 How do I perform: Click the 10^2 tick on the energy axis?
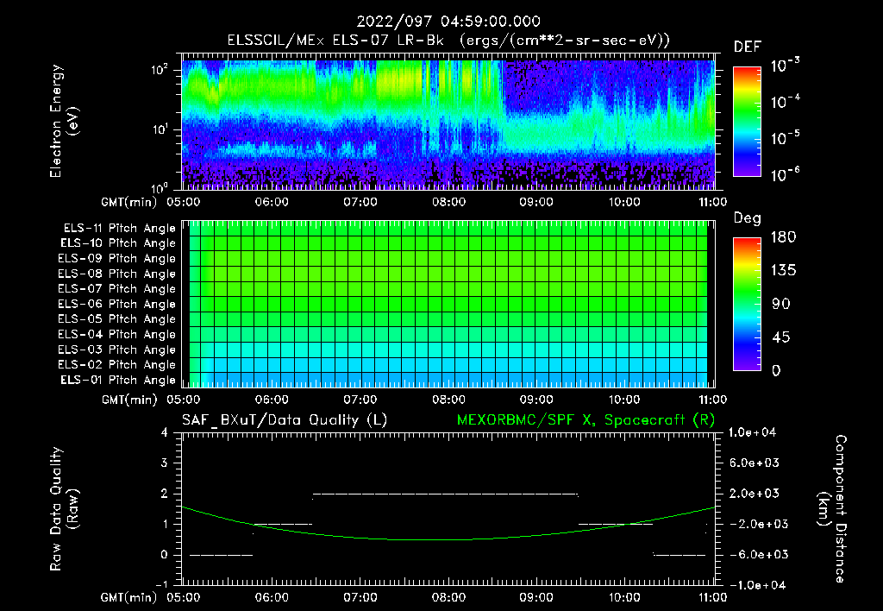pyautogui.click(x=160, y=70)
